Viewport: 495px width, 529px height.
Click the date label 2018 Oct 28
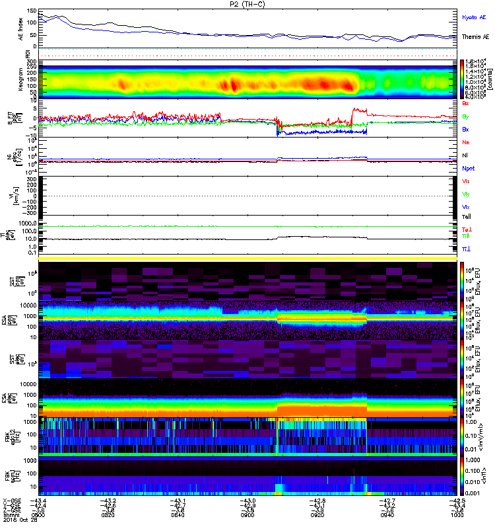pos(20,520)
